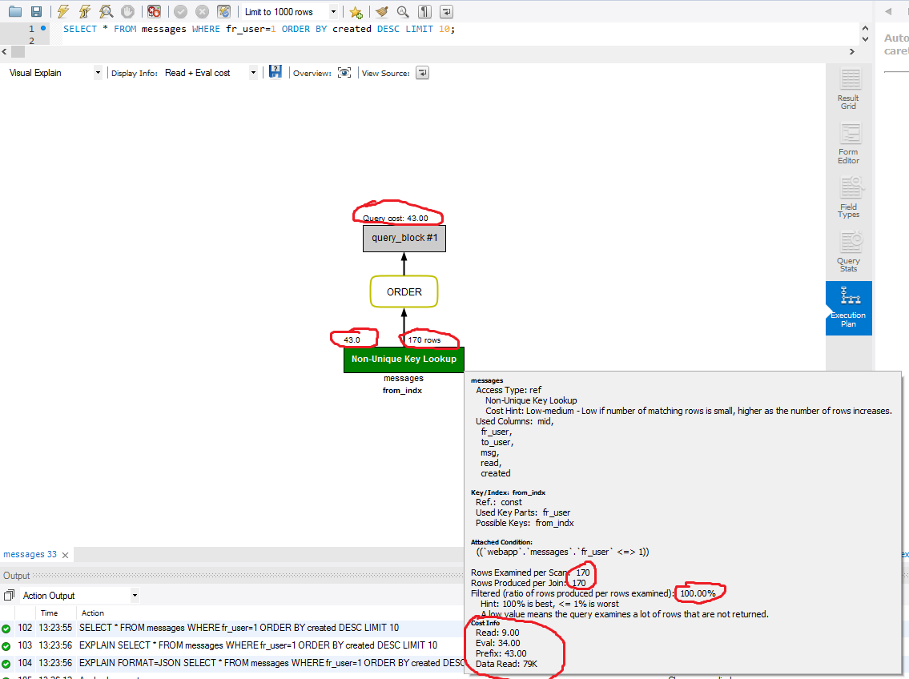Image resolution: width=909 pixels, height=679 pixels.
Task: Commit the transaction with checkmark icon
Action: [181, 11]
